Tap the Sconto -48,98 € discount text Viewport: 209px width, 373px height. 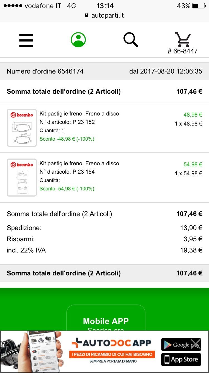click(67, 139)
